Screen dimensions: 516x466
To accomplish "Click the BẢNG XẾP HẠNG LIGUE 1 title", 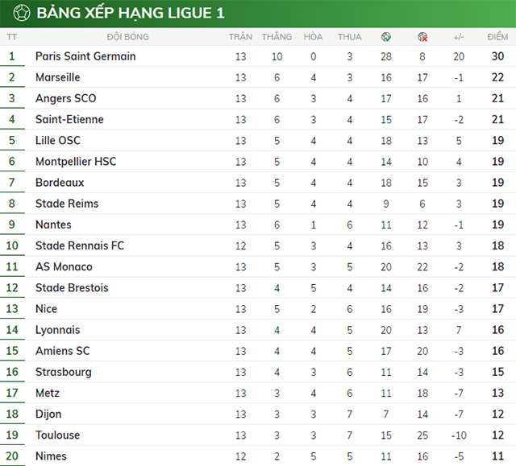I will coord(131,13).
